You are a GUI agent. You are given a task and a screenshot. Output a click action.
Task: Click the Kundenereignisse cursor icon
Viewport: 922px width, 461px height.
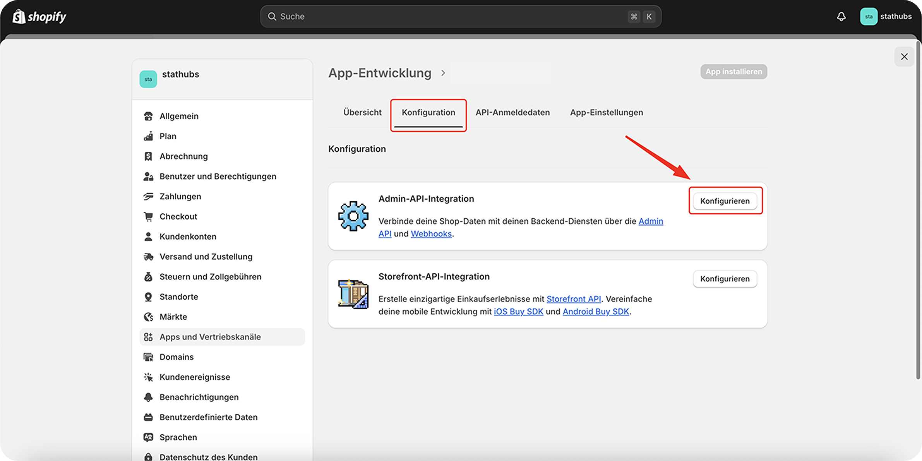coord(148,377)
